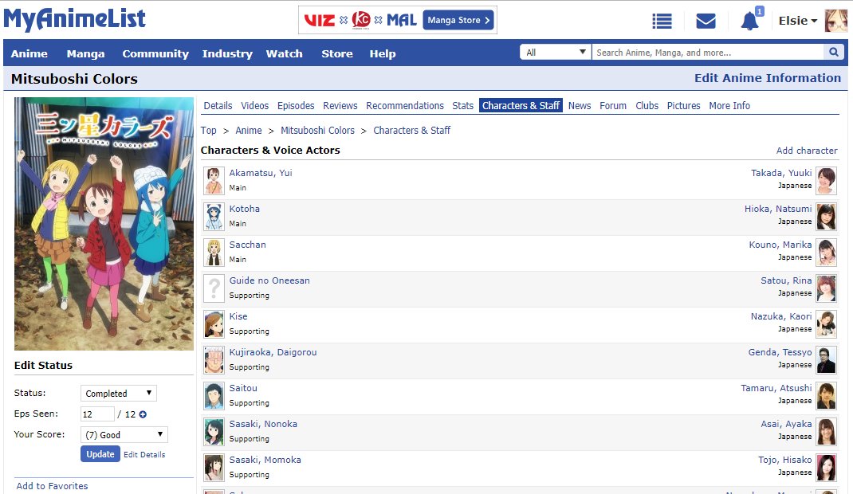Switch to the Episodes tab
This screenshot has width=853, height=494.
coord(296,105)
